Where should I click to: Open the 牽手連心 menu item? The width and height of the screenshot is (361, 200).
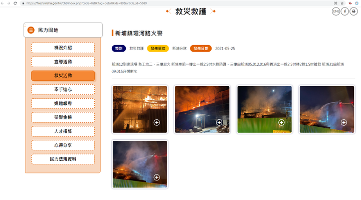click(63, 90)
